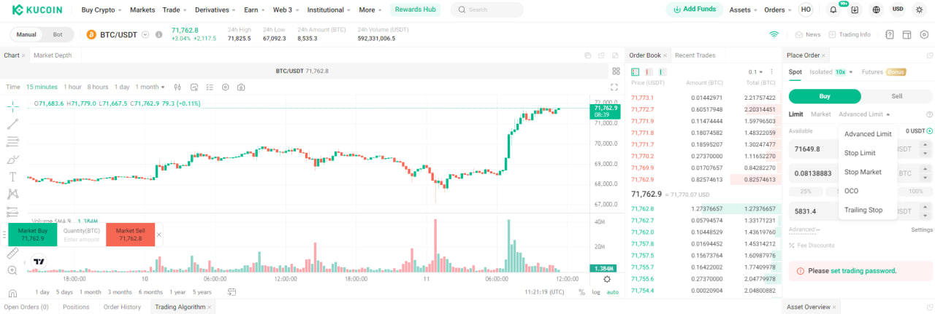Screen dimensions: 935x314
Task: Click the red Market Sell button
Action: pos(130,235)
